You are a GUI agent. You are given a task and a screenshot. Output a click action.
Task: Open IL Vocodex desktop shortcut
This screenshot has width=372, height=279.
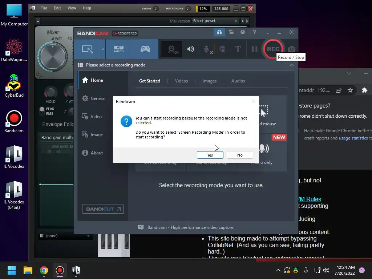(14, 157)
